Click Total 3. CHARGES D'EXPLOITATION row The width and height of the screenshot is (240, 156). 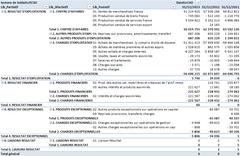(73, 74)
